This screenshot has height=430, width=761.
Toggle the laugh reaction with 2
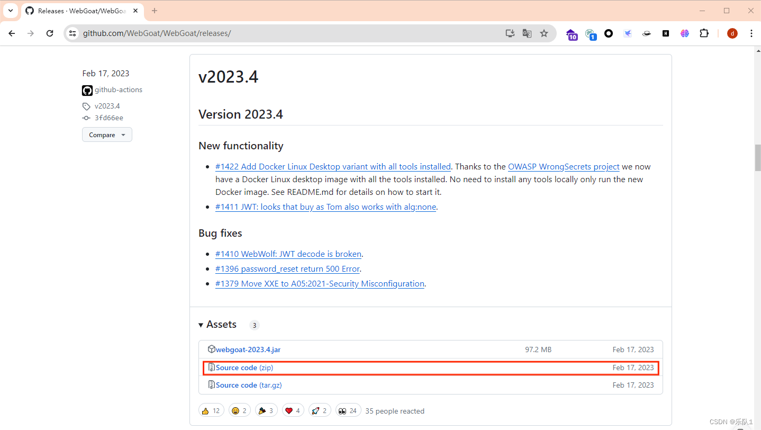click(240, 410)
